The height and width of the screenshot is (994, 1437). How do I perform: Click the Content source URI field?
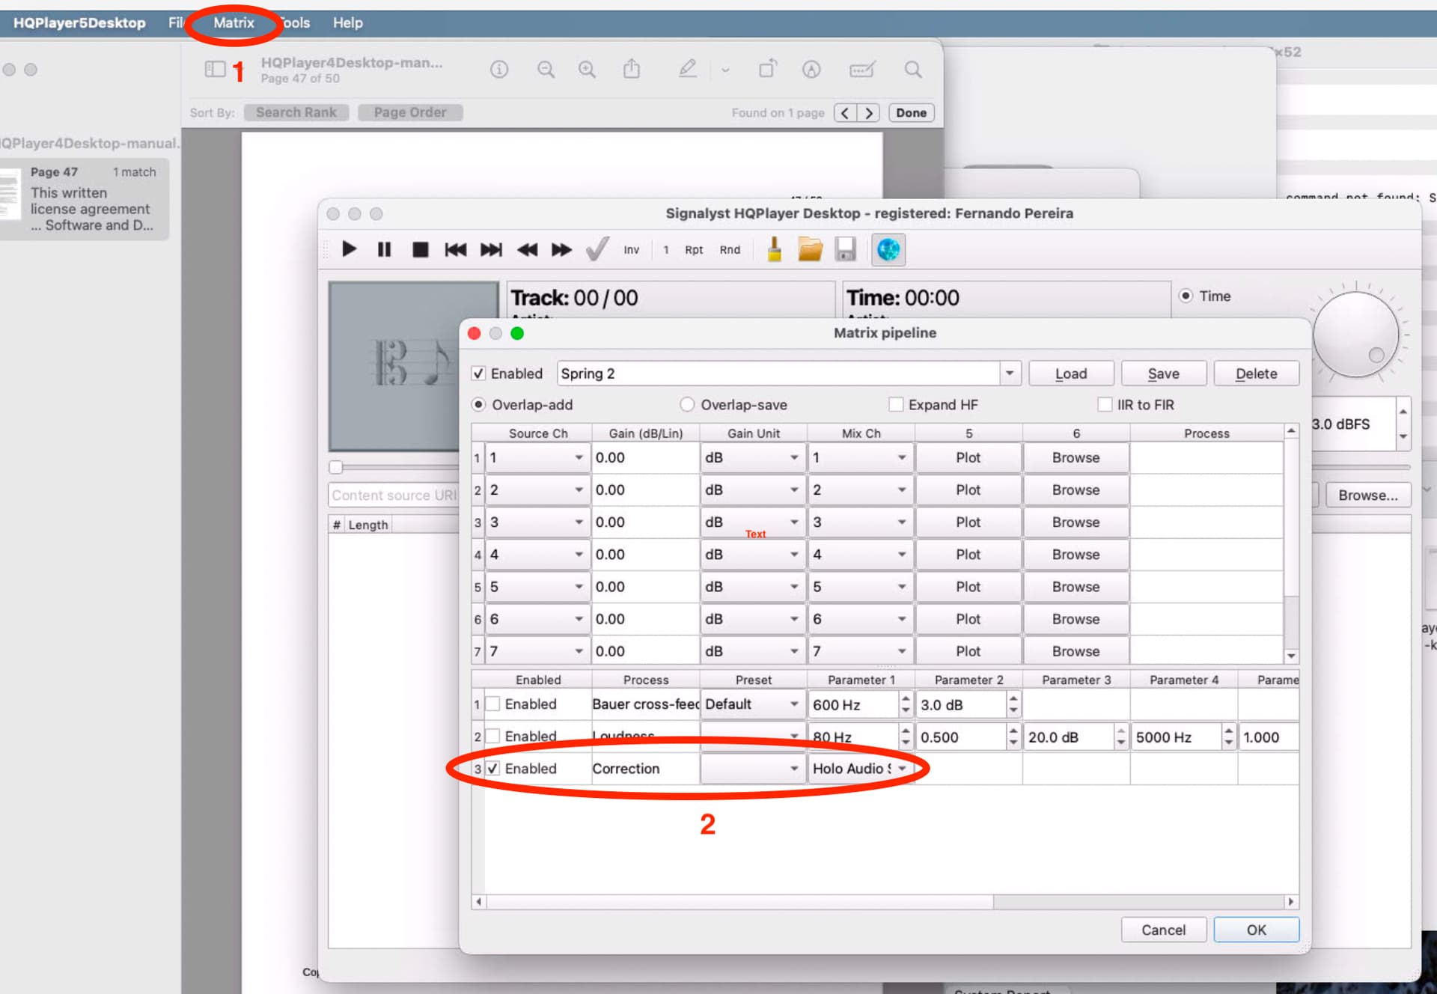pyautogui.click(x=394, y=495)
